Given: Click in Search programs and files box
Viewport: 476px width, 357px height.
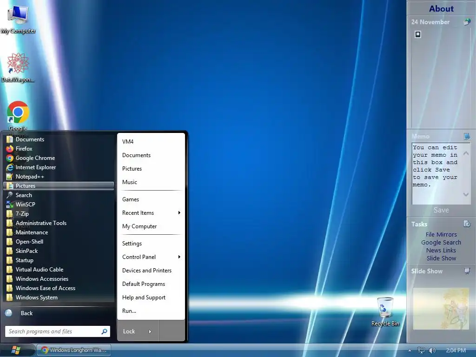Looking at the screenshot, I should [53, 331].
